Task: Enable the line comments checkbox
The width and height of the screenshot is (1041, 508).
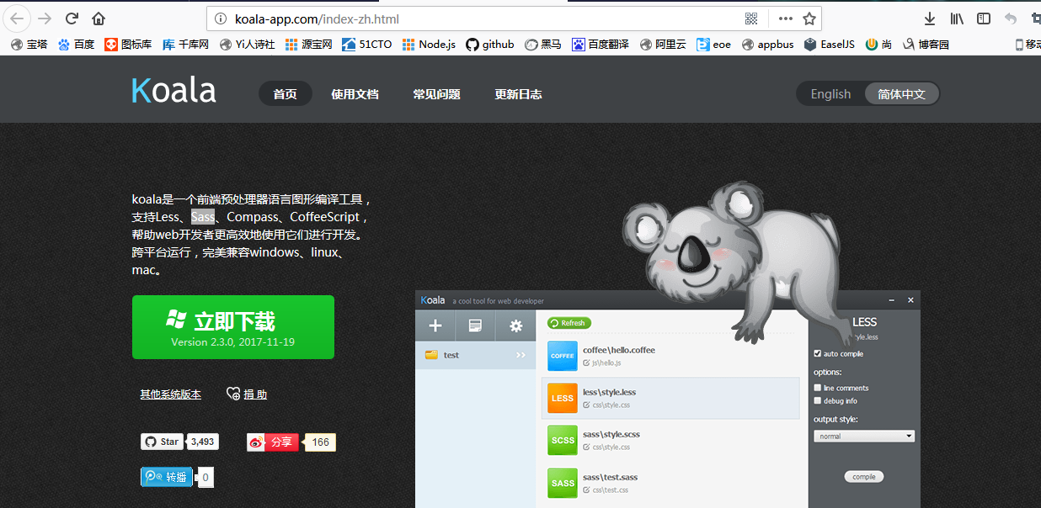Action: point(818,388)
